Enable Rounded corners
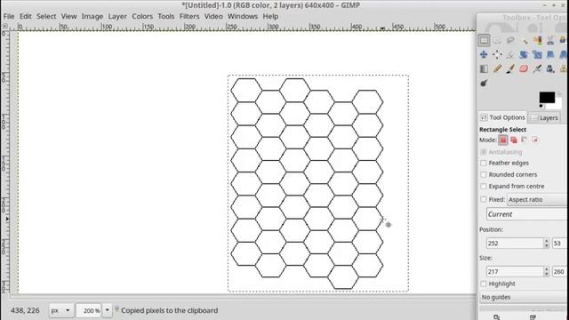Image resolution: width=569 pixels, height=320 pixels. tap(484, 175)
